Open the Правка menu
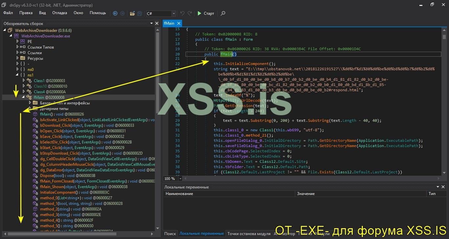 tap(26, 13)
